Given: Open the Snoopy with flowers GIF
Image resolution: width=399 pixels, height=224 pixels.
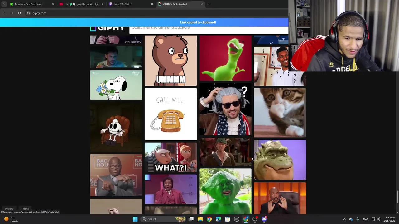Looking at the screenshot, I should click(116, 85).
